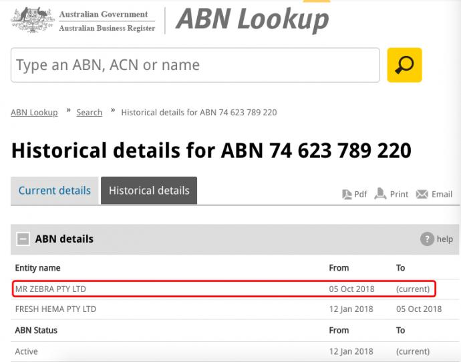
Task: Click the ABN details section heading
Action: (x=64, y=239)
